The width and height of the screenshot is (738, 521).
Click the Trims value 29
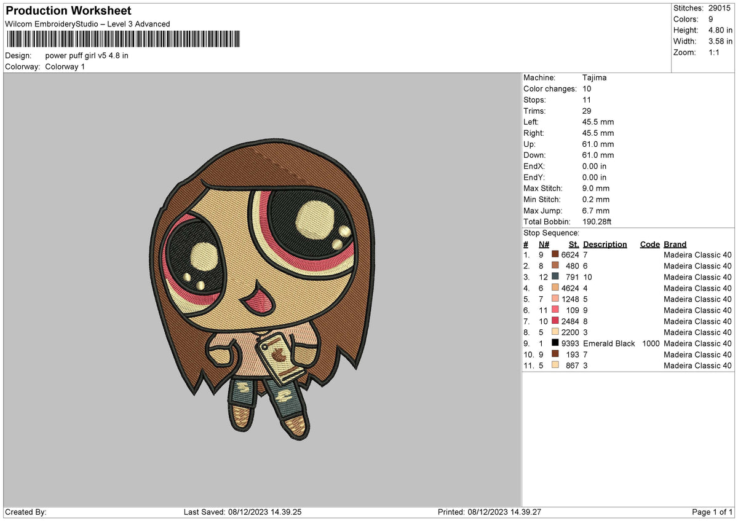(x=587, y=111)
